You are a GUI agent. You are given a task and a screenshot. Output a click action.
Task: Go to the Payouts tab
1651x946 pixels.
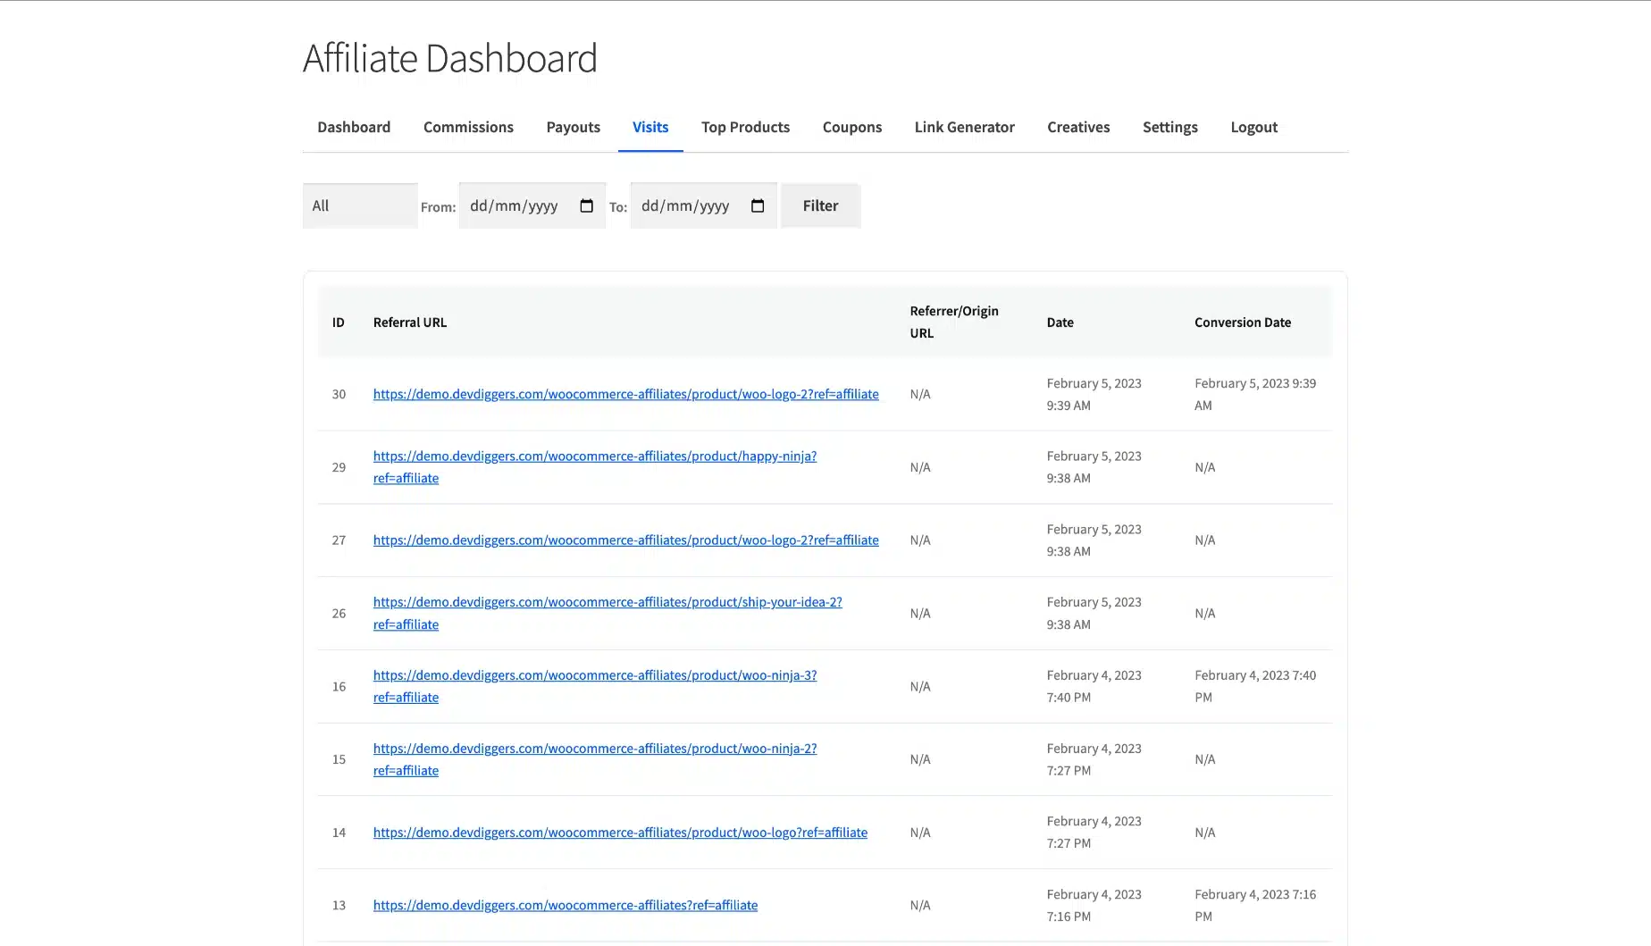point(573,127)
